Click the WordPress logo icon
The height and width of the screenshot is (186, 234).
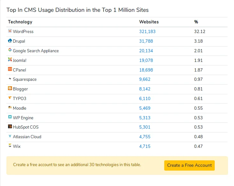coord(10,31)
